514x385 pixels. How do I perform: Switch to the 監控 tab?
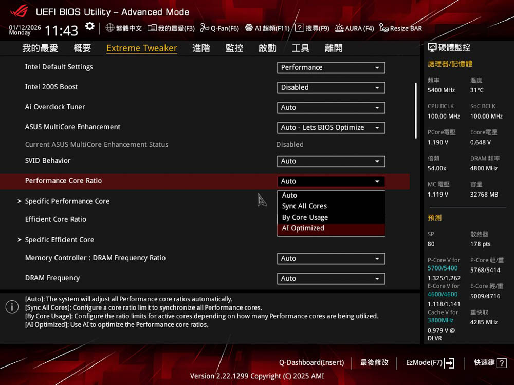(234, 48)
